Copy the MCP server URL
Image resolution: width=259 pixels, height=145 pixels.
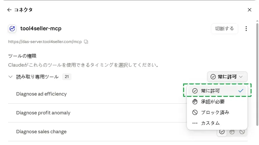click(x=86, y=42)
